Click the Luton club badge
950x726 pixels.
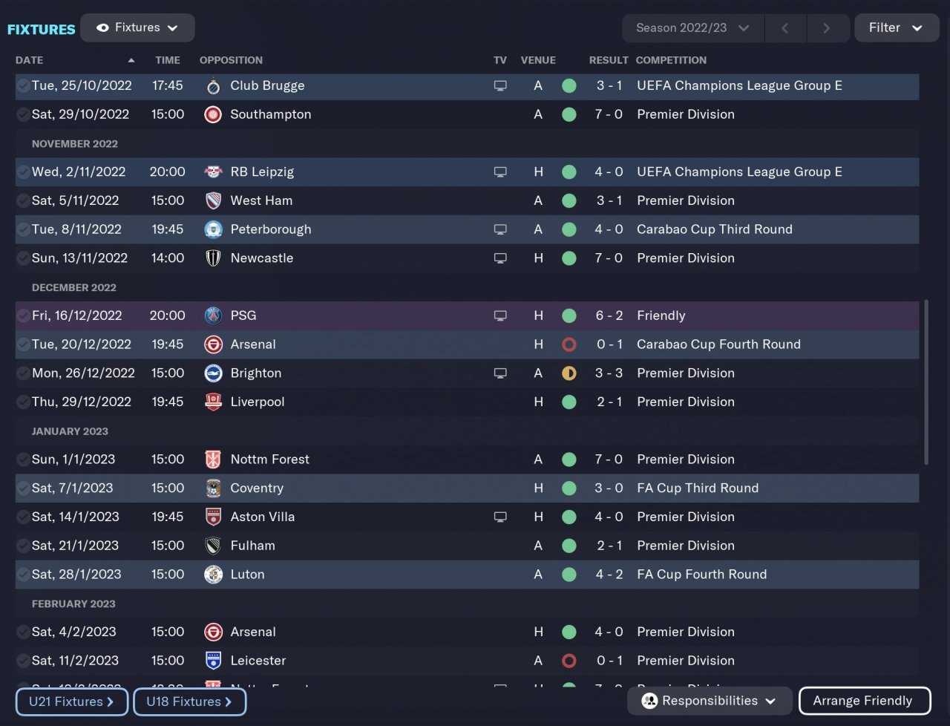(213, 575)
